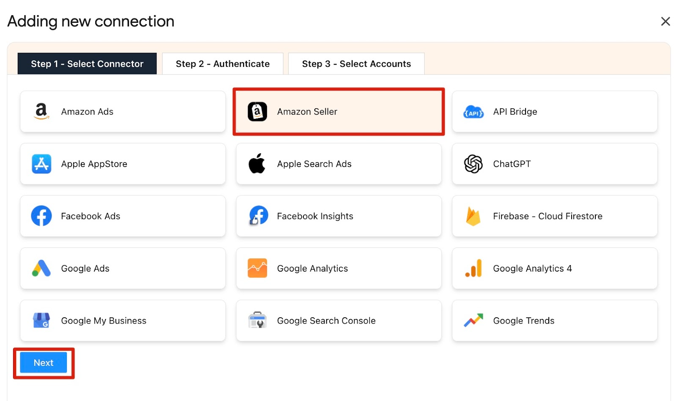Pick the Google Analytics 4 connector label
This screenshot has height=401, width=677.
(x=532, y=269)
